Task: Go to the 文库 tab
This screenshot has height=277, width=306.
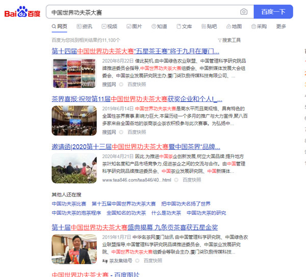Action: 184,27
